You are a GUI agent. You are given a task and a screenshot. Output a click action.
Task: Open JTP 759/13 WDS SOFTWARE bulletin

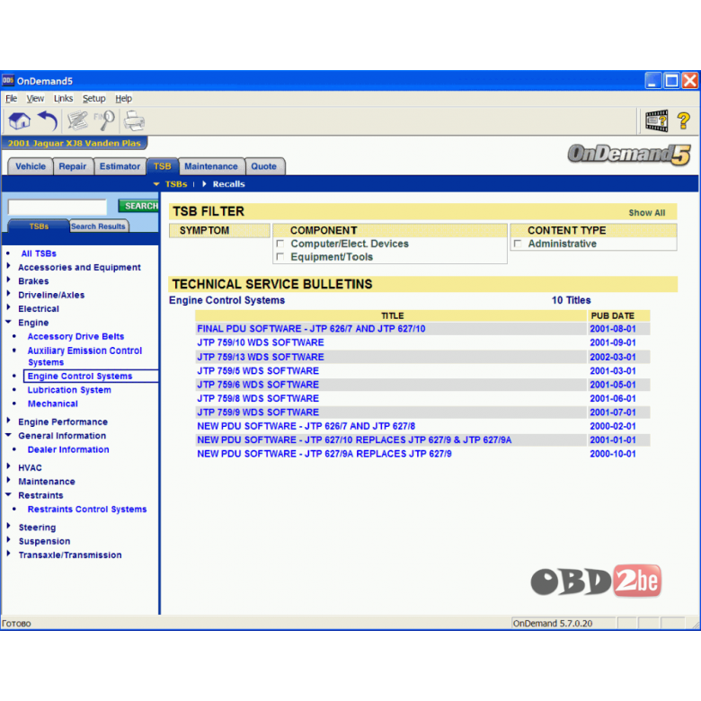(x=261, y=357)
